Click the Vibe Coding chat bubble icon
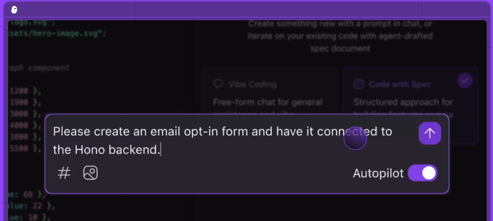 218,84
